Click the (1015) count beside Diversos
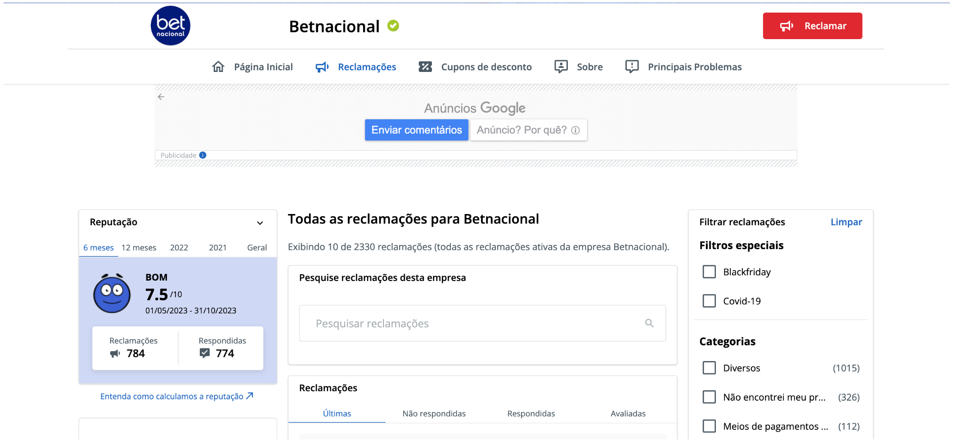 846,368
